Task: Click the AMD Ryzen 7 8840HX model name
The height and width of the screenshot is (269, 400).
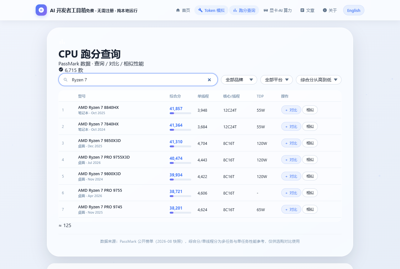Action: tap(98, 107)
